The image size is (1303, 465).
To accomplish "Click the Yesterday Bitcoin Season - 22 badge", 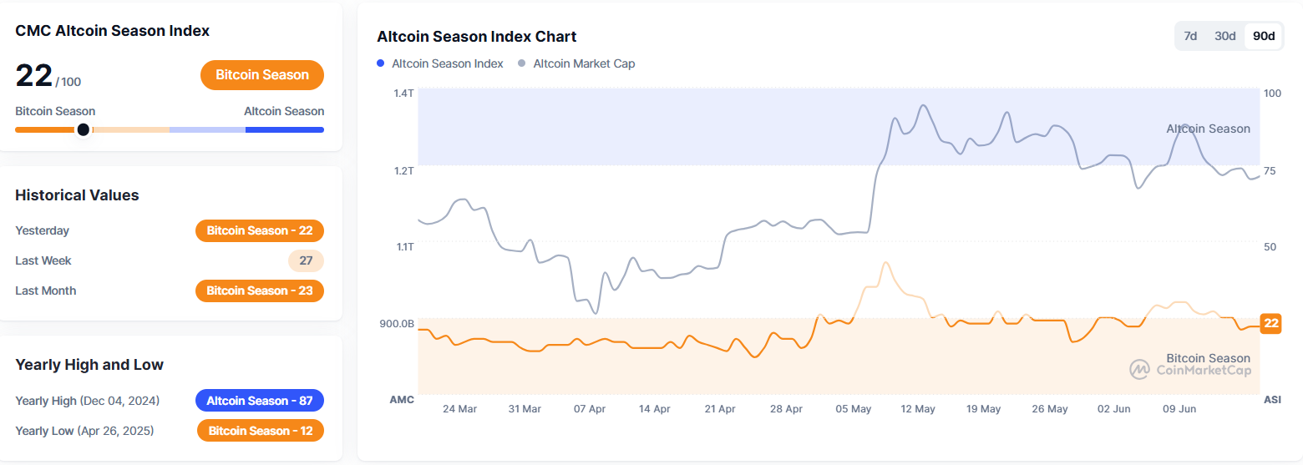I will click(260, 230).
